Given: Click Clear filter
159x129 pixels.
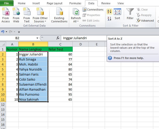Looking at the screenshot, I should 142,10.
